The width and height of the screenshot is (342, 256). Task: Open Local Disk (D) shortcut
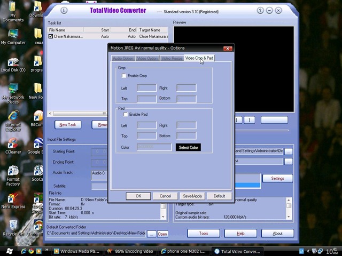(13, 65)
